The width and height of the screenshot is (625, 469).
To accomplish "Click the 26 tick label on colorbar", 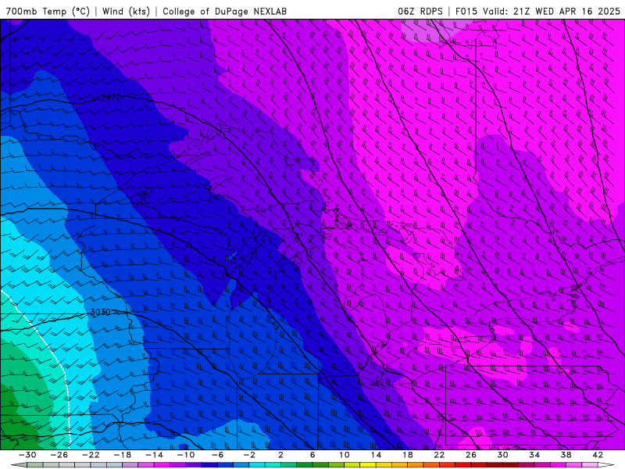I will pyautogui.click(x=471, y=455).
